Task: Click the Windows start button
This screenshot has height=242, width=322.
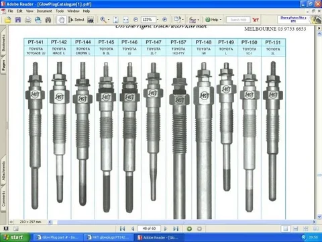Action: (x=15, y=237)
